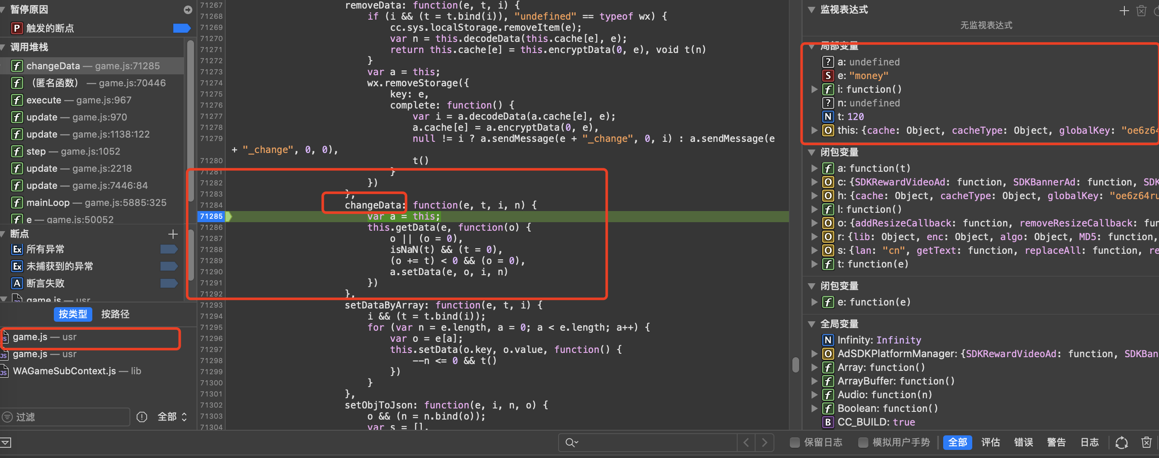Screen dimensions: 1159x458
Task: Select step game.js:1052 stack frame
Action: [x=92, y=152]
